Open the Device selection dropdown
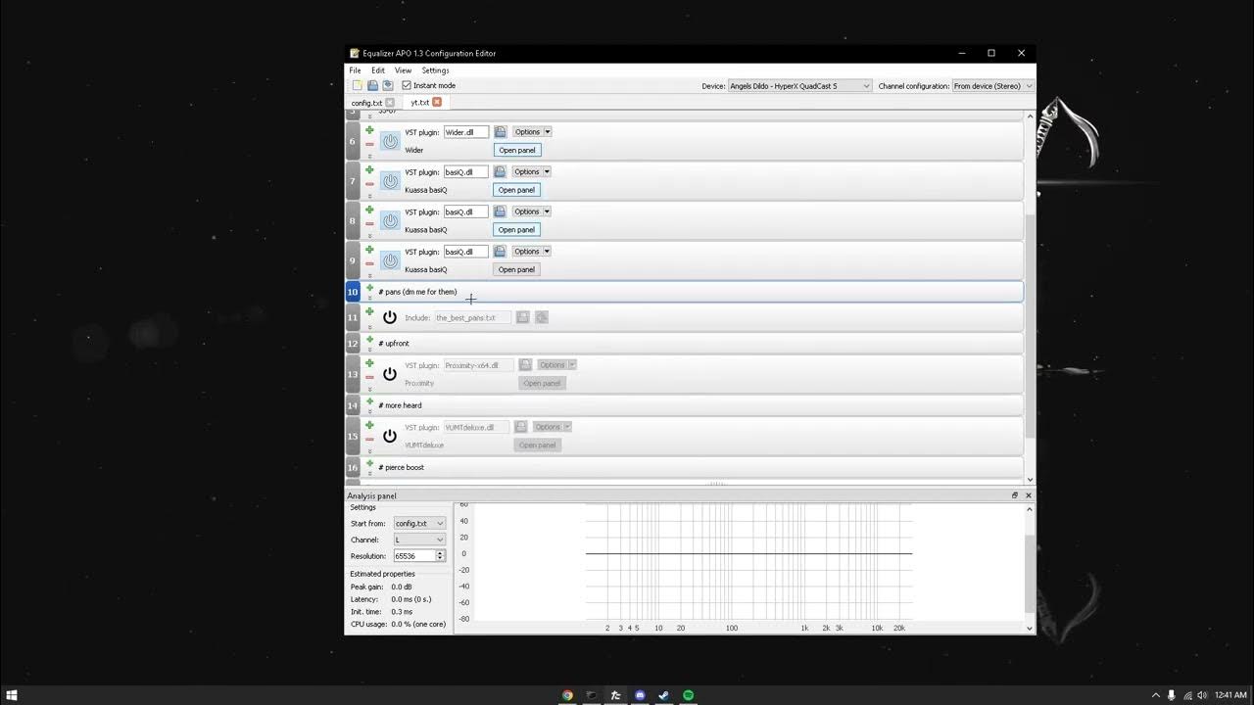Viewport: 1254px width, 705px height. 799,86
